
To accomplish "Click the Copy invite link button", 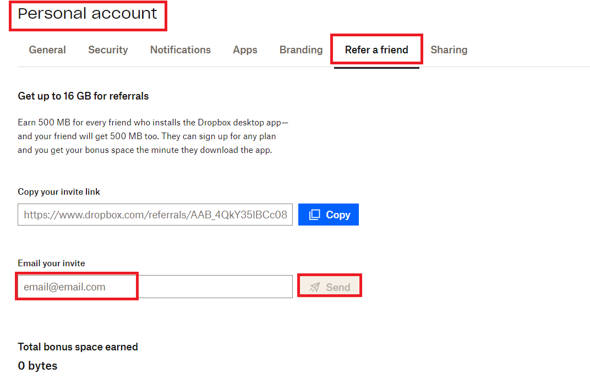I will [329, 215].
